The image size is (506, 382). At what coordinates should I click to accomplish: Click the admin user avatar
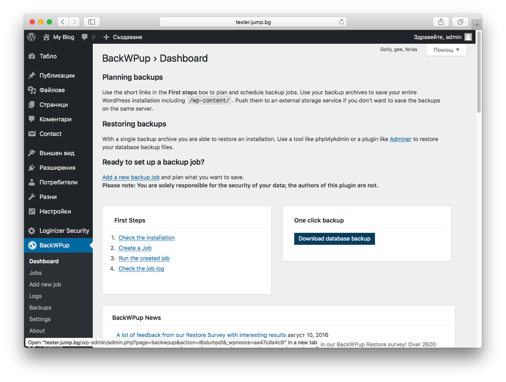[468, 37]
